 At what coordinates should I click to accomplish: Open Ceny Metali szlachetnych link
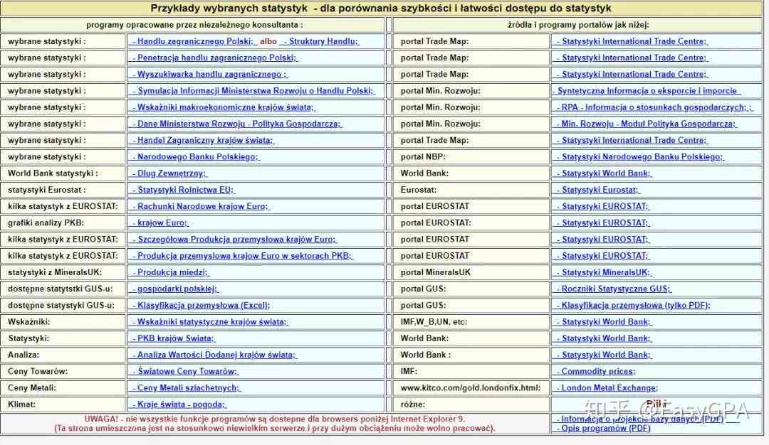tap(185, 388)
